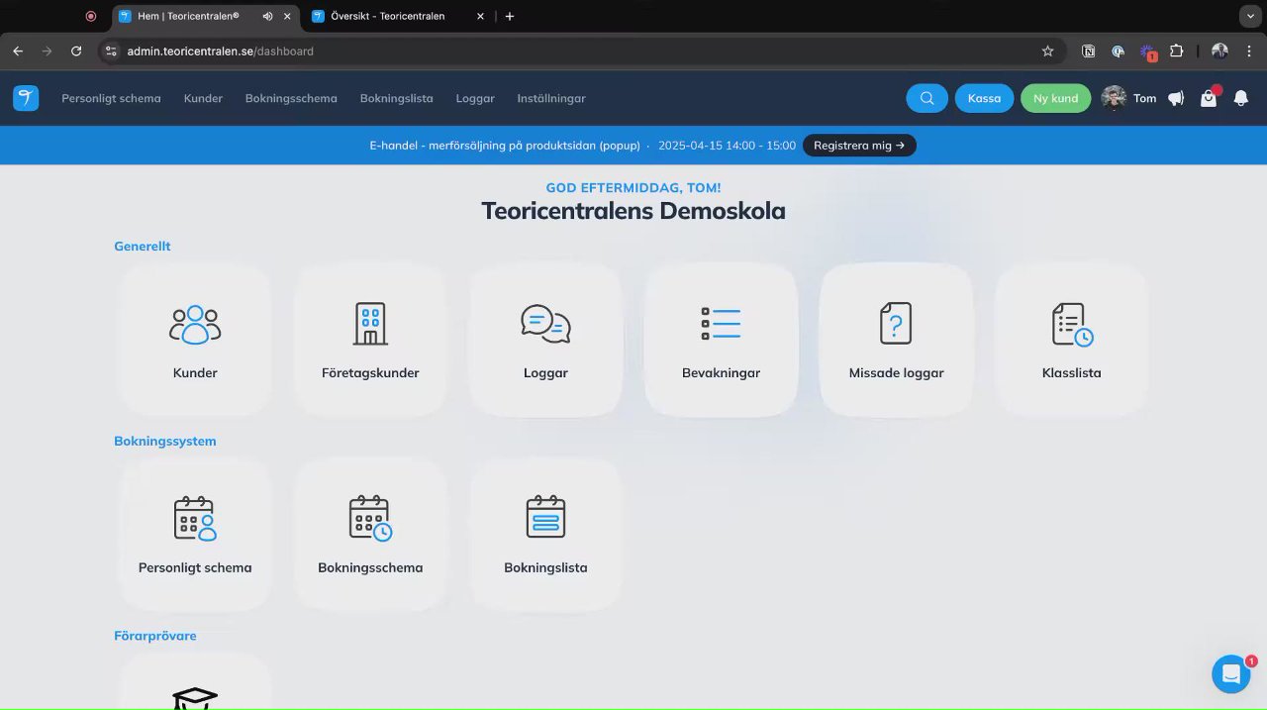Image resolution: width=1267 pixels, height=710 pixels.
Task: Open Bokningslista in top navigation
Action: pos(396,98)
